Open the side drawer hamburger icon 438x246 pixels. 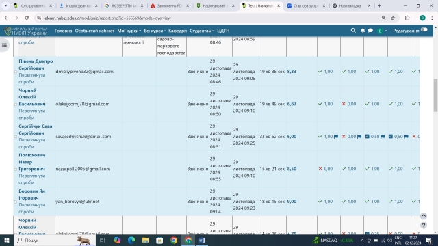[5, 45]
